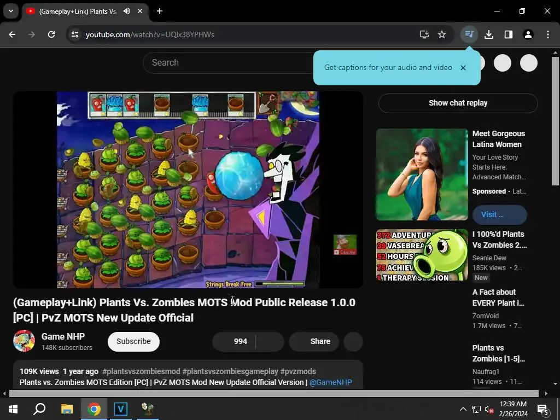The height and width of the screenshot is (420, 560).
Task: Click the #plantsvszombiesmod hashtag
Action: 142,371
